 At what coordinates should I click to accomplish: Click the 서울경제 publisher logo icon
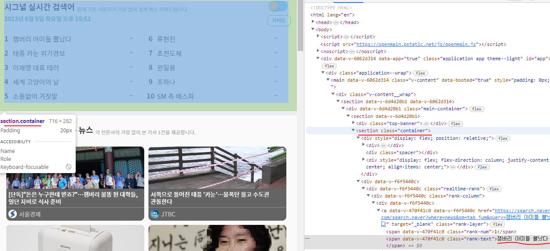tap(13, 214)
